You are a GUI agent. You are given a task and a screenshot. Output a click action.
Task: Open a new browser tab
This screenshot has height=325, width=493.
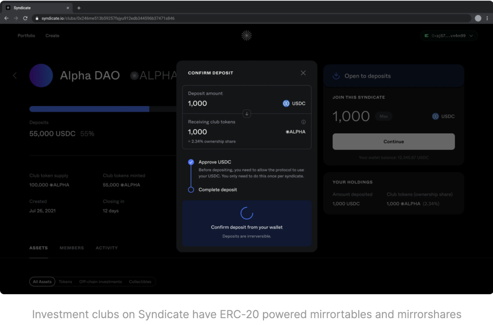click(79, 8)
